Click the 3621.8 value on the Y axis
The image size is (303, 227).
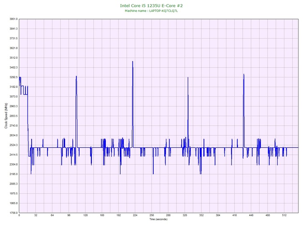pyautogui.click(x=14, y=48)
